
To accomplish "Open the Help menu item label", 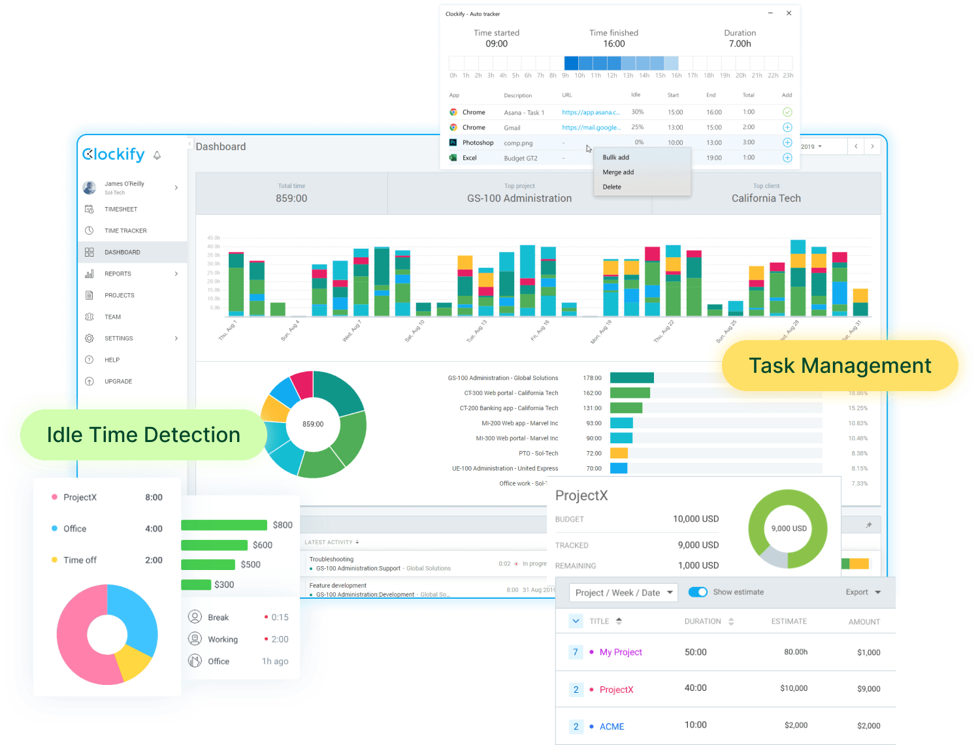I will [x=112, y=360].
